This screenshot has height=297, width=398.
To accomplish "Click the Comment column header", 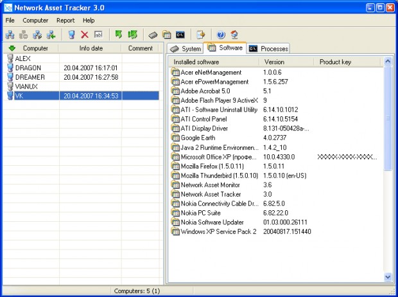I will [x=140, y=48].
